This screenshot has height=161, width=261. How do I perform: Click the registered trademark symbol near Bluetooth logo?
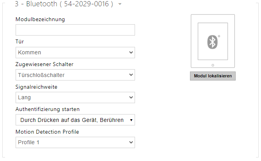click(x=219, y=36)
